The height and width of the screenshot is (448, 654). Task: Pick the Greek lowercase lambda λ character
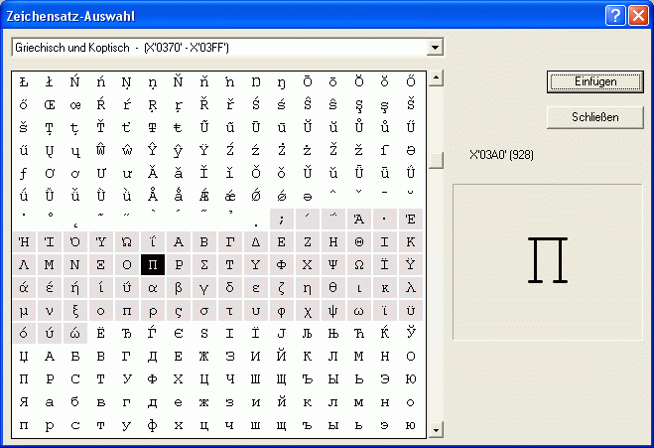pos(410,288)
